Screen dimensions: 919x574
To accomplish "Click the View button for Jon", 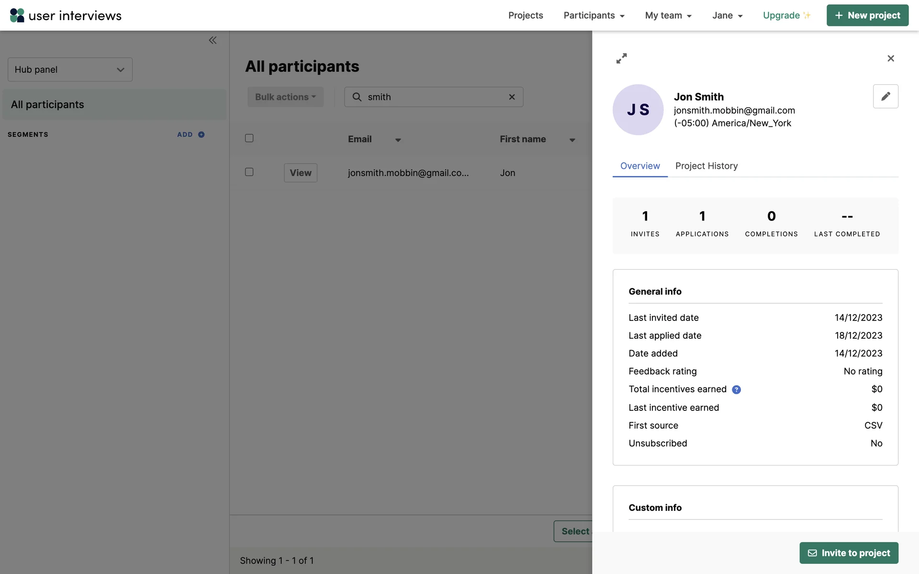I will [300, 173].
